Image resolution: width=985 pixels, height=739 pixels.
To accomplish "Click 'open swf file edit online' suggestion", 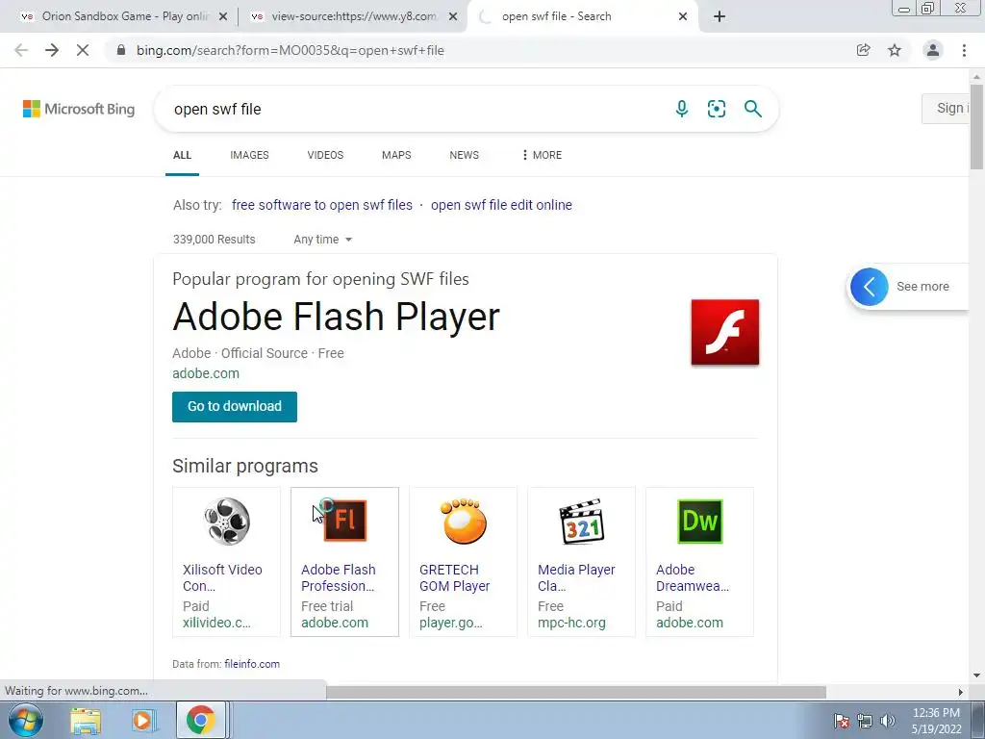I will coord(501,205).
